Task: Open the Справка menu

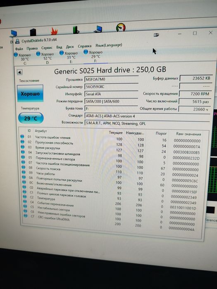Action: pos(84,46)
